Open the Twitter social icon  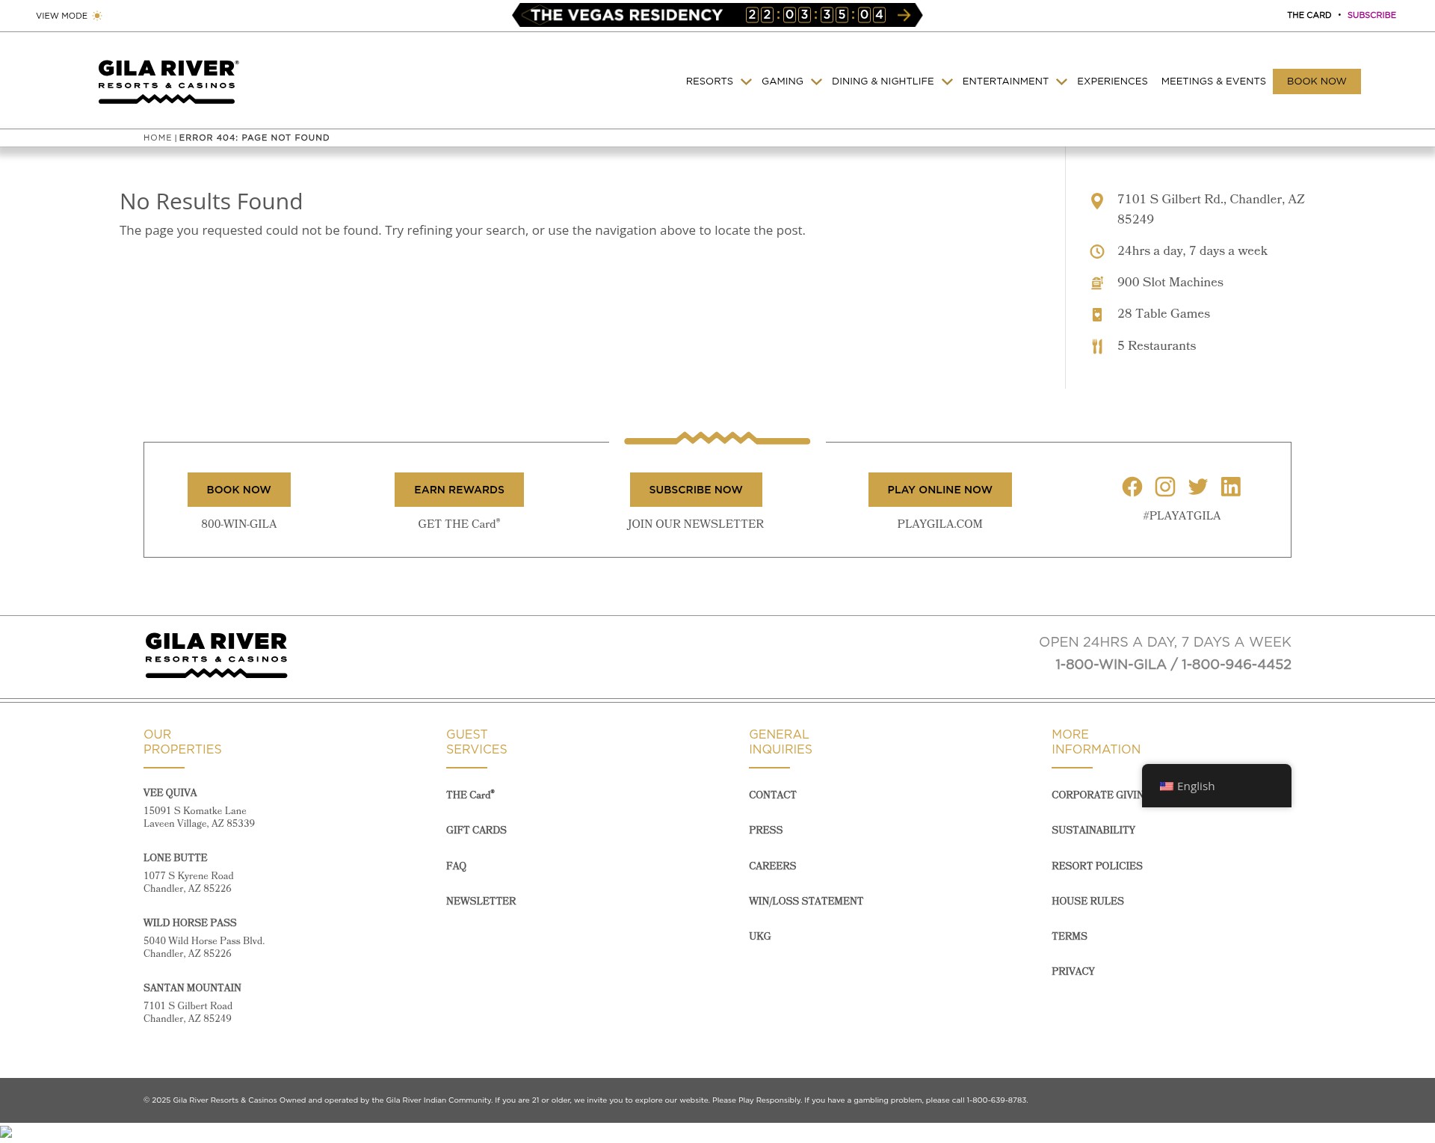tap(1198, 487)
